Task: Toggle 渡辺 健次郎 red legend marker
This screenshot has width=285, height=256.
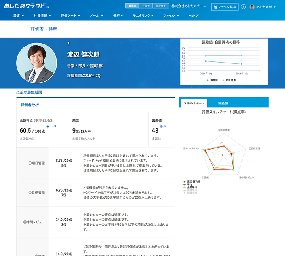Action: tap(184, 182)
